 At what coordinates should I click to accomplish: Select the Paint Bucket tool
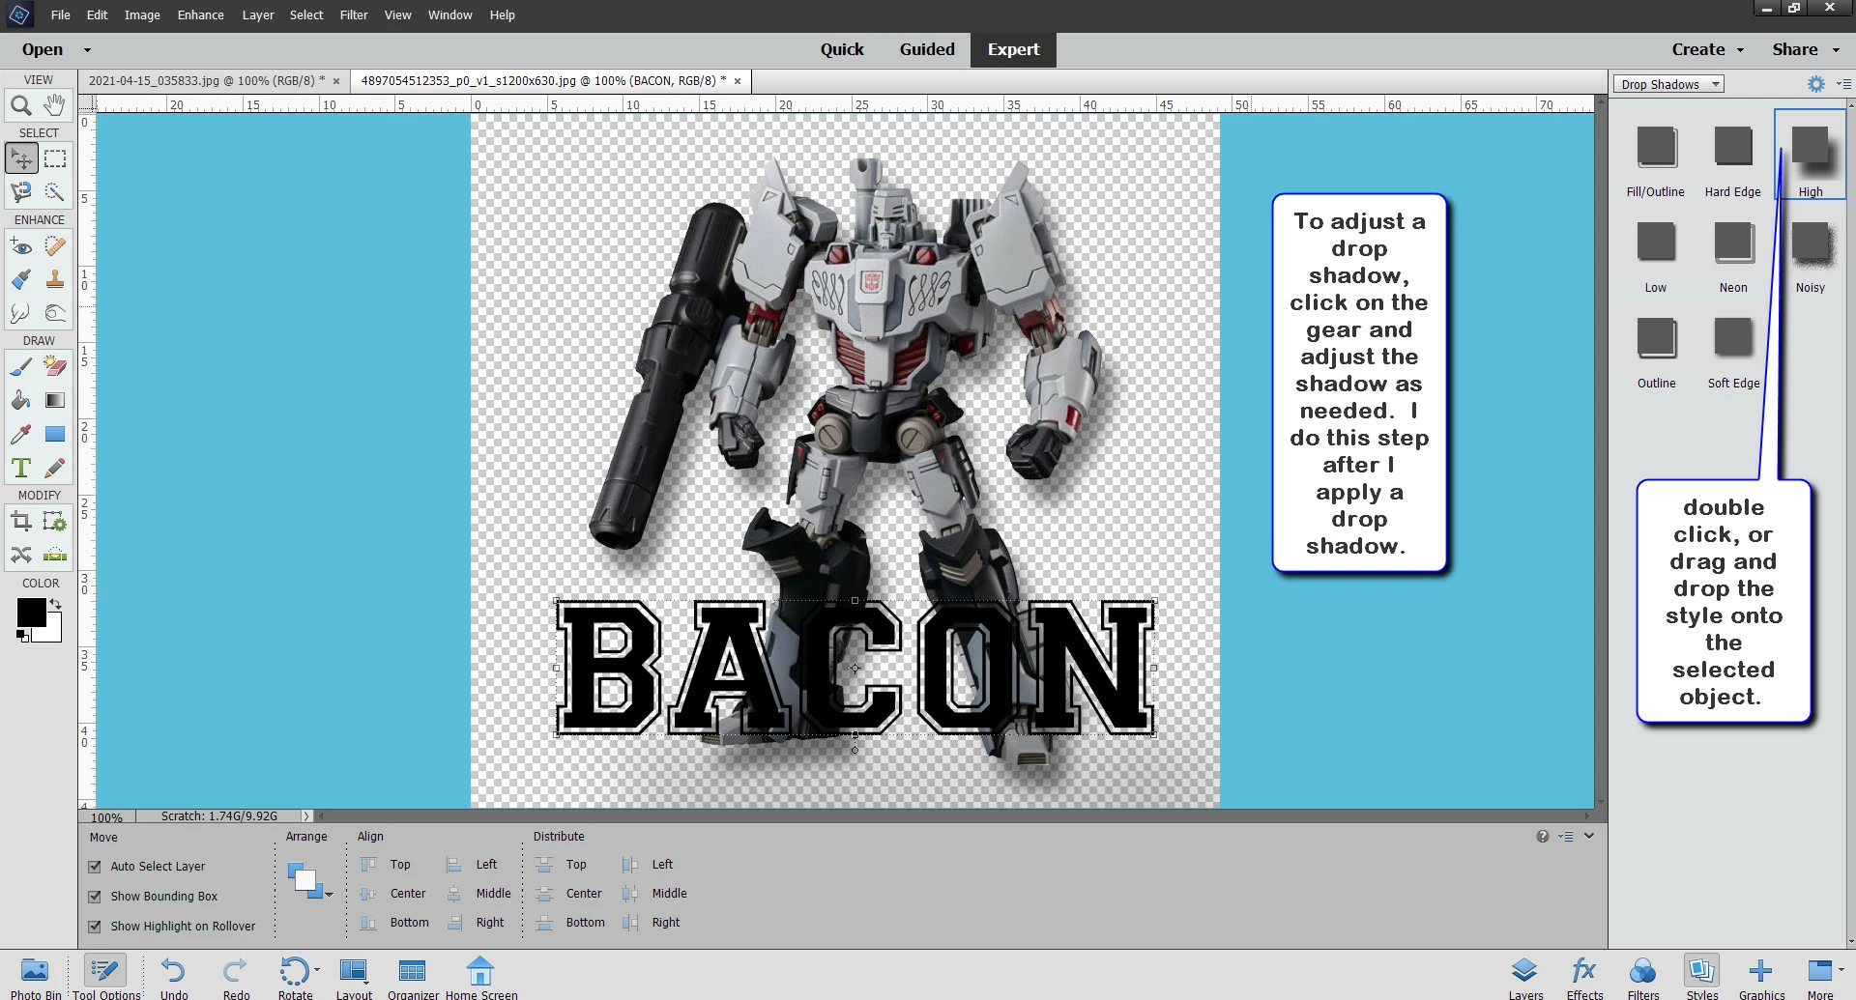21,400
